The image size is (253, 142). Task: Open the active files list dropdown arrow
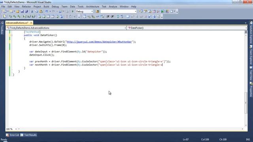click(245, 23)
